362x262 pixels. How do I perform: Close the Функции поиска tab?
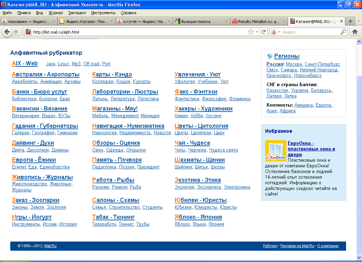pos(226,21)
